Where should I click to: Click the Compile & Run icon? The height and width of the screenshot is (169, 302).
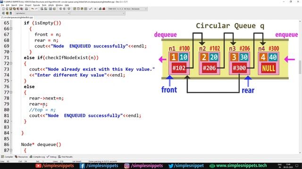82,9
